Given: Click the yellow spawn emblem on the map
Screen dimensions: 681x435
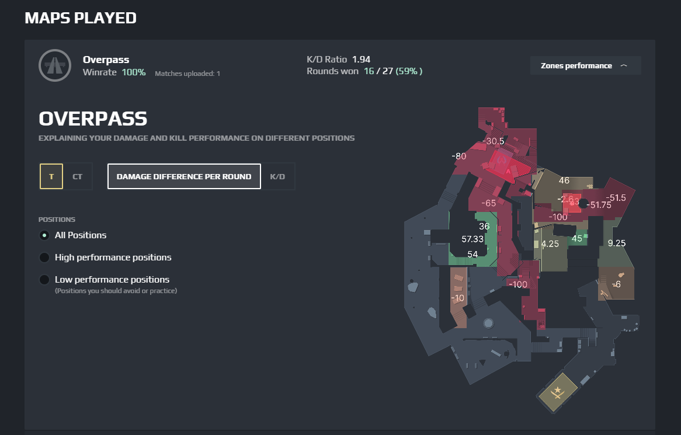Looking at the screenshot, I should pos(558,393).
